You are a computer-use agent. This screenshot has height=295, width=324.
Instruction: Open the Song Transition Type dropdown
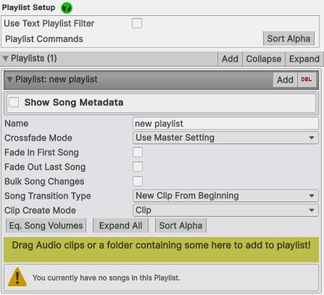[225, 196]
